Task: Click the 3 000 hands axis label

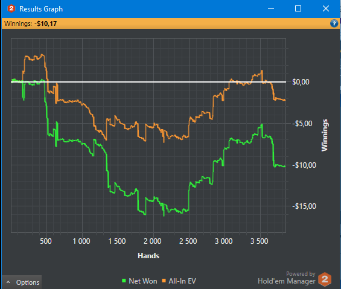Action: click(x=224, y=241)
